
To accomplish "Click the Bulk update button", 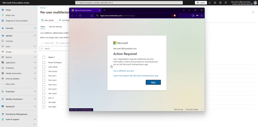I will coord(48,20).
